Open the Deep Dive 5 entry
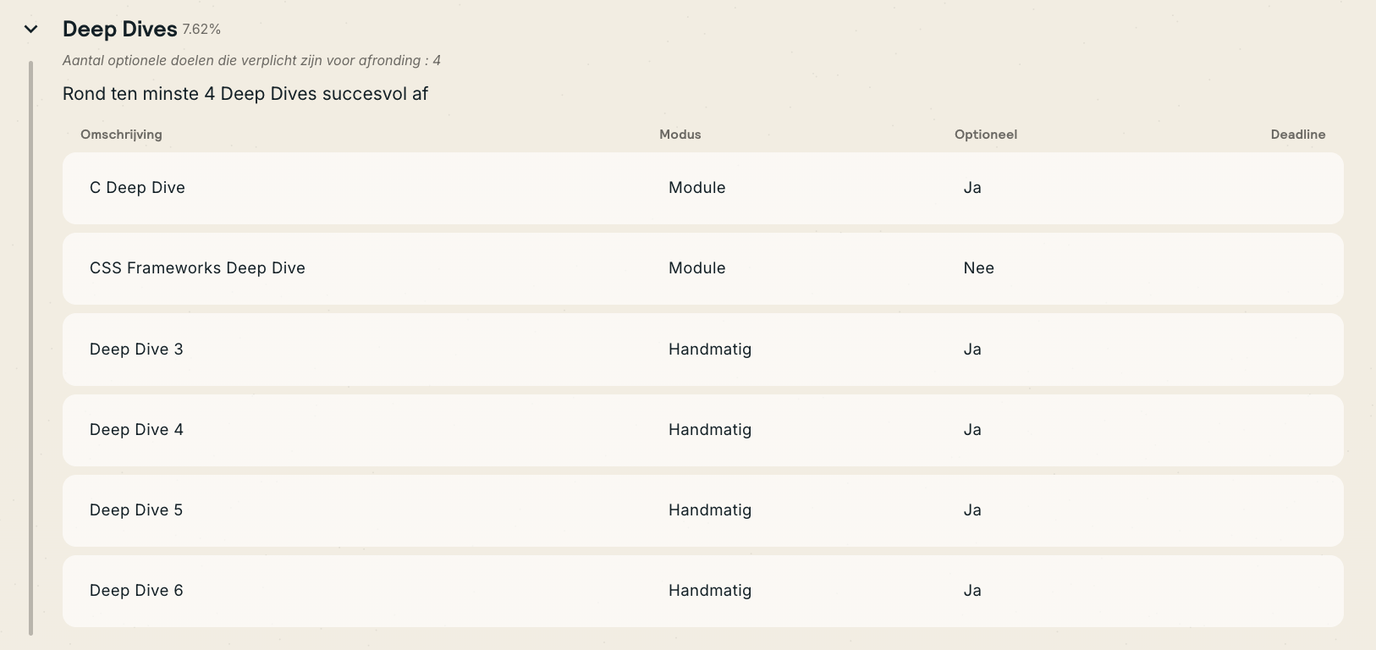1376x650 pixels. click(136, 510)
